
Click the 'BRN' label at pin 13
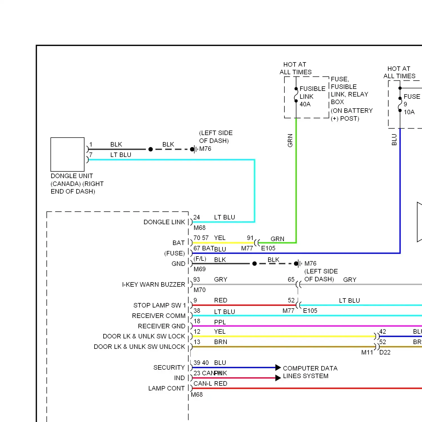coord(221,342)
